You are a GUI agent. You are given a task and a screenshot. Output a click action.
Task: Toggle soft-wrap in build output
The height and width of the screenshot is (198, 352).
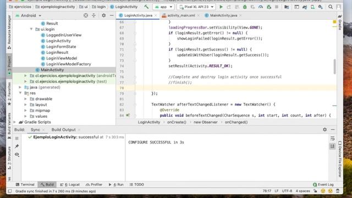point(332,139)
